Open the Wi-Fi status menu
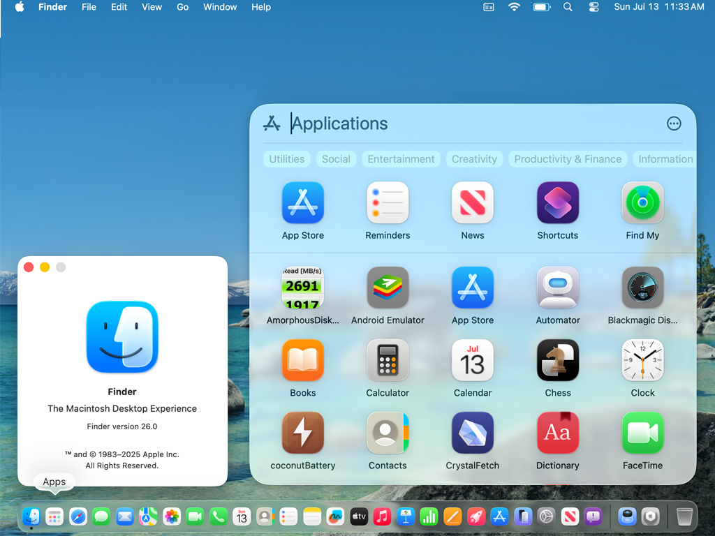 click(514, 7)
